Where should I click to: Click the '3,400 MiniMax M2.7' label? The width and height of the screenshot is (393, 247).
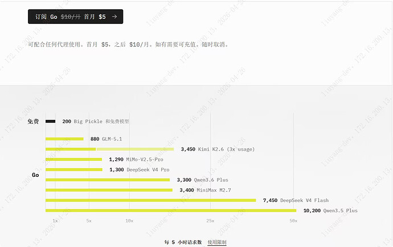point(205,190)
